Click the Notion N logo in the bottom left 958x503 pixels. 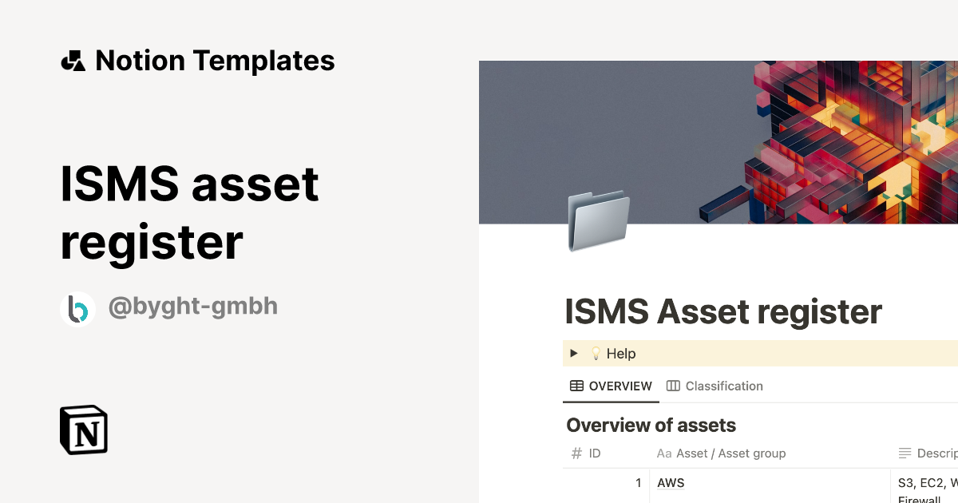pos(82,430)
